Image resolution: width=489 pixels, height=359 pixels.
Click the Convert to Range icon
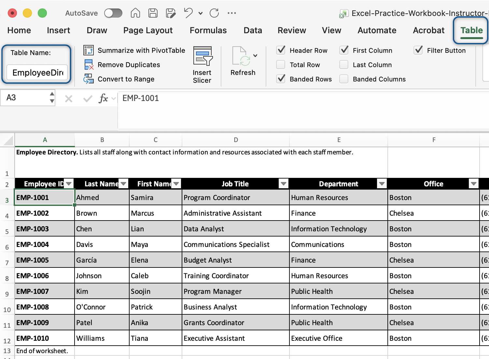point(89,79)
